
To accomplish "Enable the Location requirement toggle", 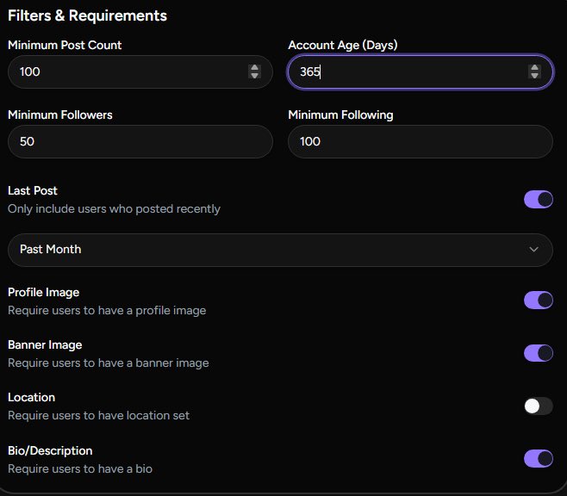I will [x=538, y=406].
